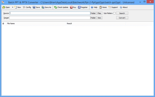Click the application icon in title bar

pyautogui.click(x=3, y=2)
